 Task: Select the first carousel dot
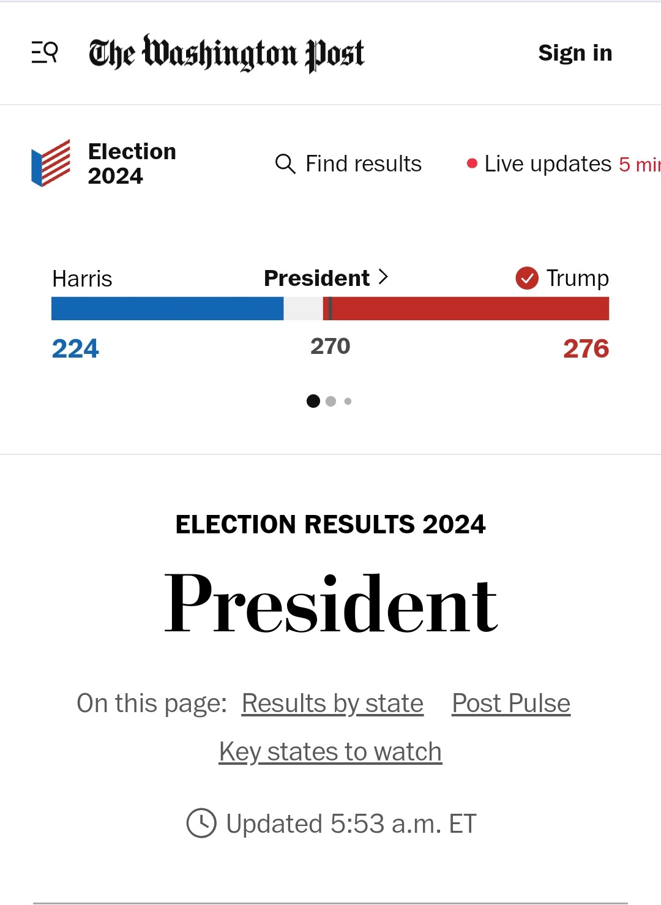coord(313,401)
